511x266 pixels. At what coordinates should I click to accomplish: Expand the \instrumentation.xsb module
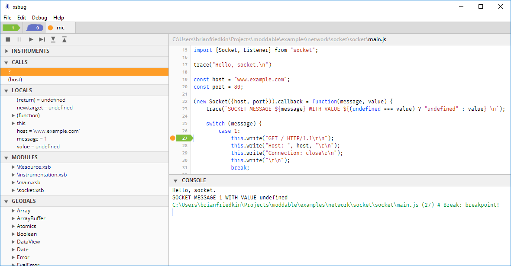click(x=13, y=175)
